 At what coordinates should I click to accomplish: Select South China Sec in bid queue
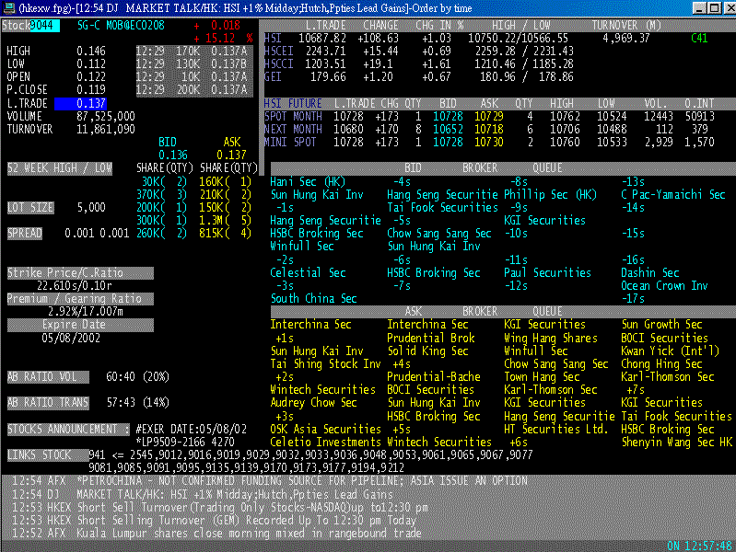click(313, 298)
